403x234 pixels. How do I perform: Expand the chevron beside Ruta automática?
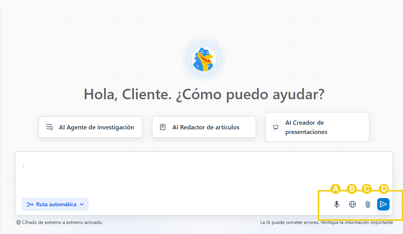(82, 204)
